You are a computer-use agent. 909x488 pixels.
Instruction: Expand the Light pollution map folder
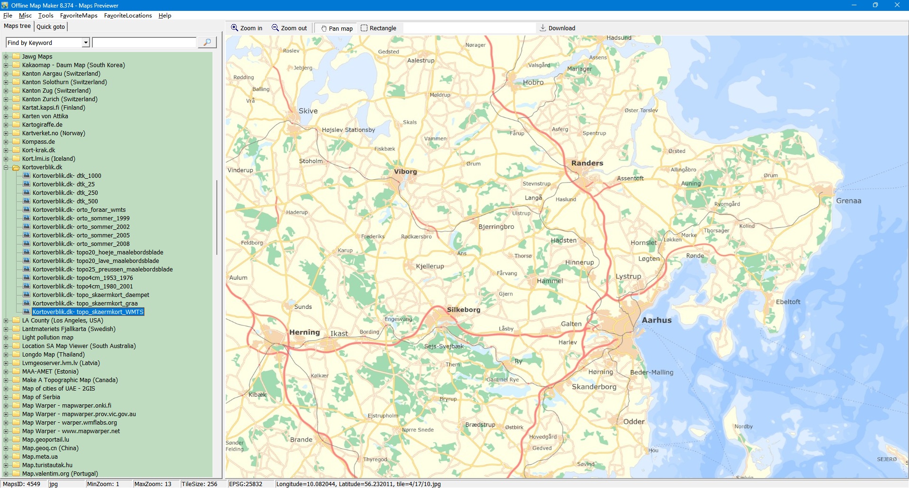pos(6,338)
